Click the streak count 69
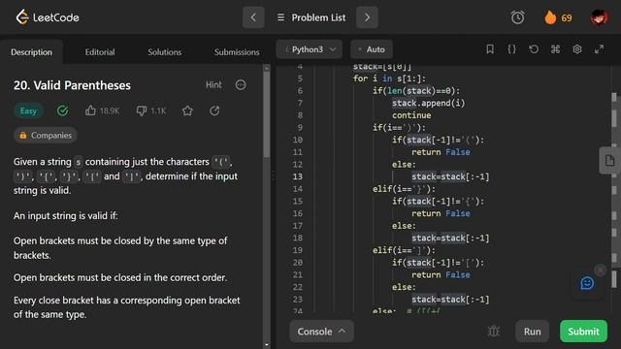 (567, 17)
